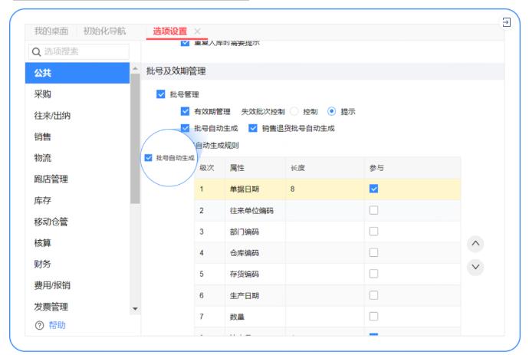Viewport: 529px width, 355px height.
Task: Select the 提示 radio option
Action: (x=332, y=111)
